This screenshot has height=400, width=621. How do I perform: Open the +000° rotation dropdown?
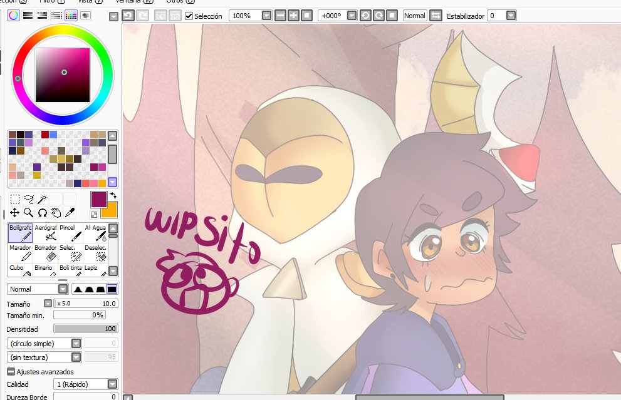click(352, 16)
